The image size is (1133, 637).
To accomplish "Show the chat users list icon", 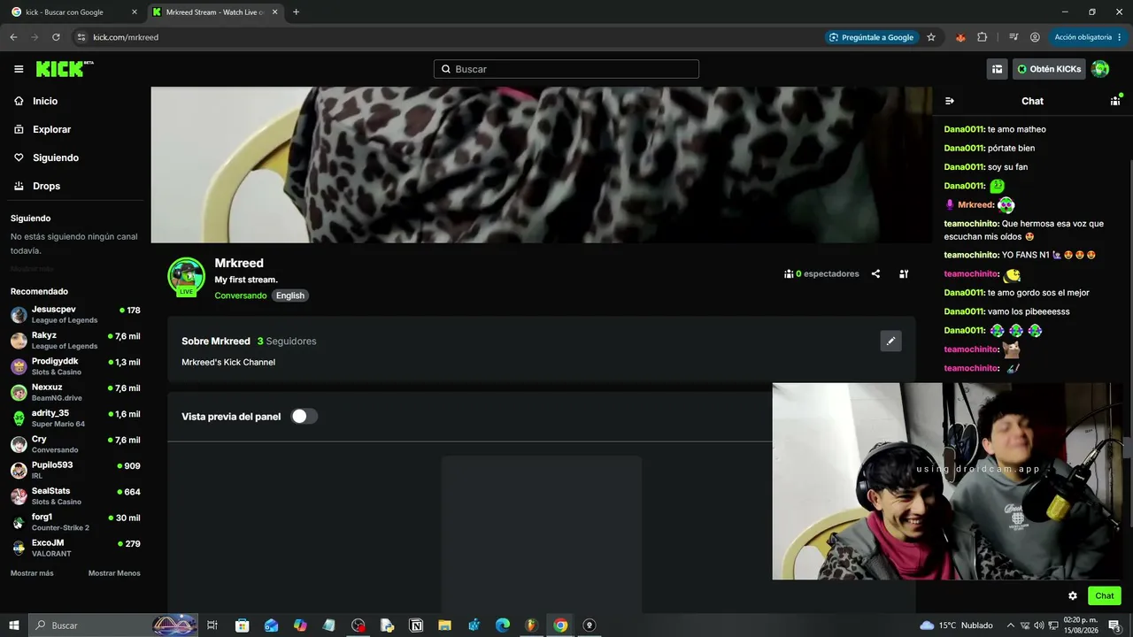I will point(1115,101).
